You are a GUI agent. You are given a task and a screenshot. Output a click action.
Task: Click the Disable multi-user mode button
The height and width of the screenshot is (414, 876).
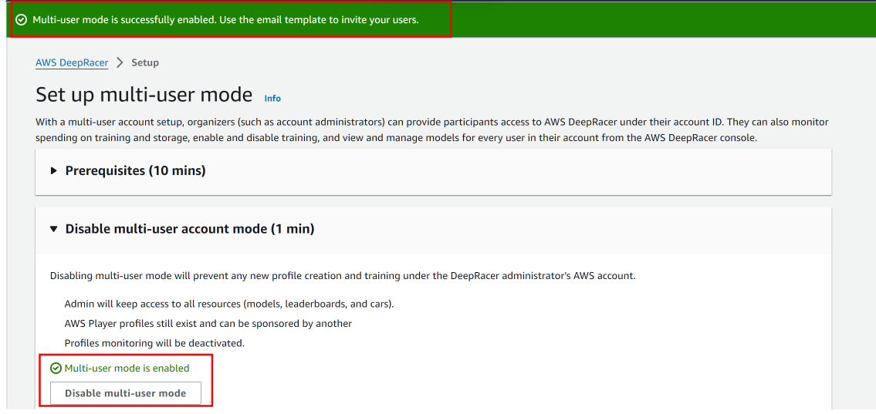(125, 392)
